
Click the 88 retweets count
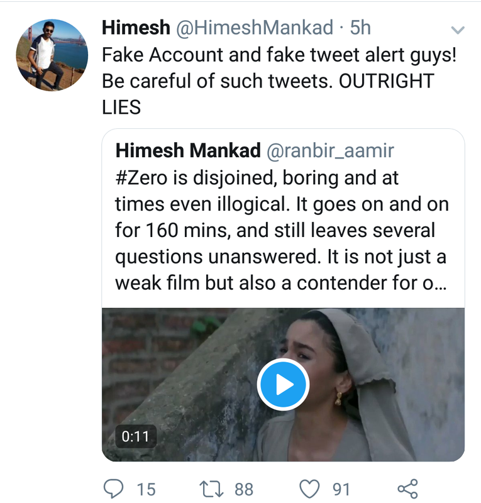(244, 490)
